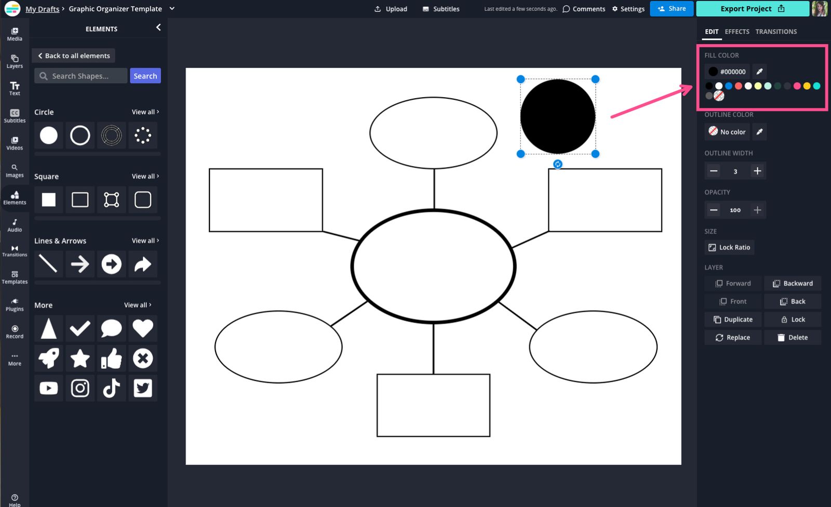The width and height of the screenshot is (831, 507).
Task: View all Circle shapes
Action: point(145,112)
